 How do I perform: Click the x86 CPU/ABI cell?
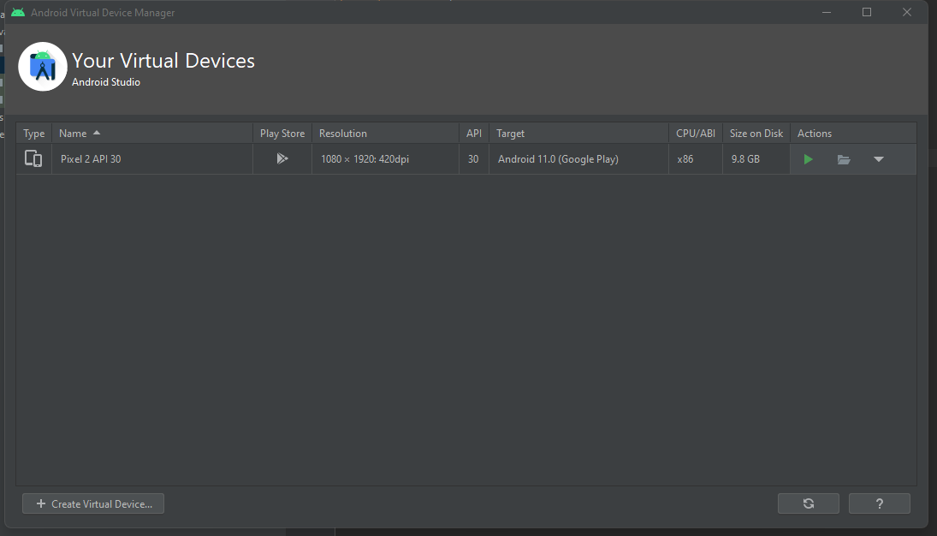(x=696, y=159)
